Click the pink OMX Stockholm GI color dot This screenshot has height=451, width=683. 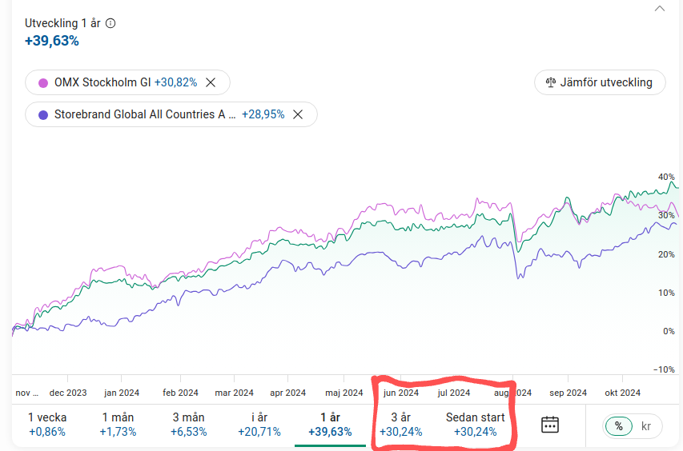(x=43, y=82)
